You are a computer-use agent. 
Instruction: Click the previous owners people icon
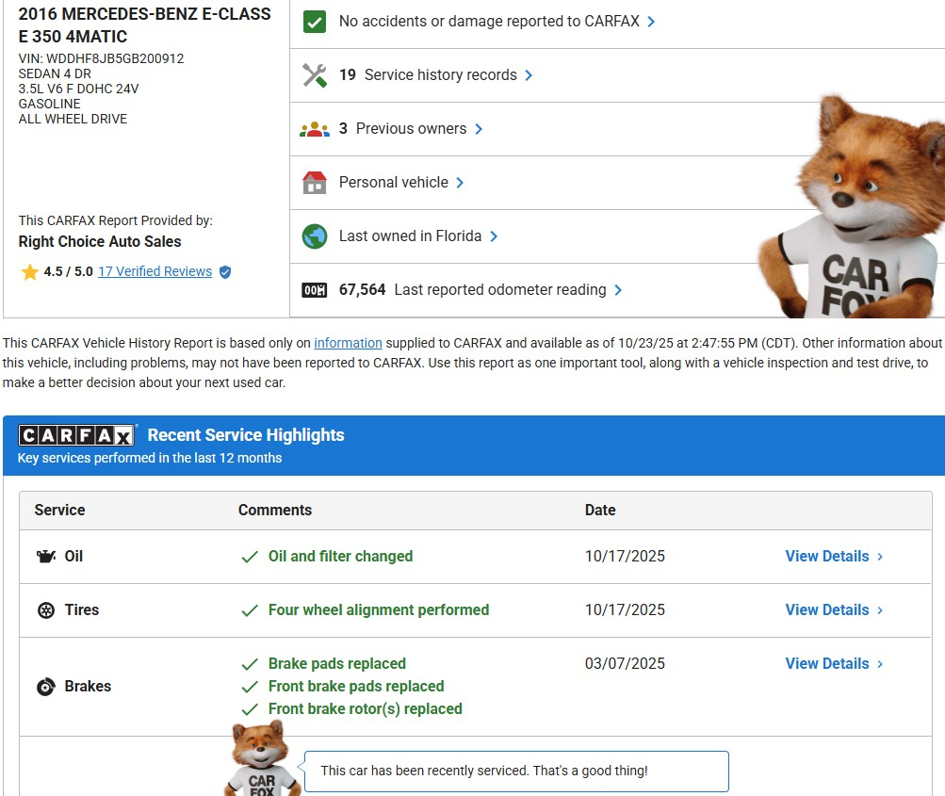click(315, 129)
